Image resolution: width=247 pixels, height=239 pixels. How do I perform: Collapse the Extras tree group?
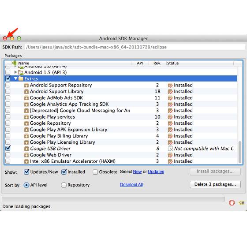point(15,78)
